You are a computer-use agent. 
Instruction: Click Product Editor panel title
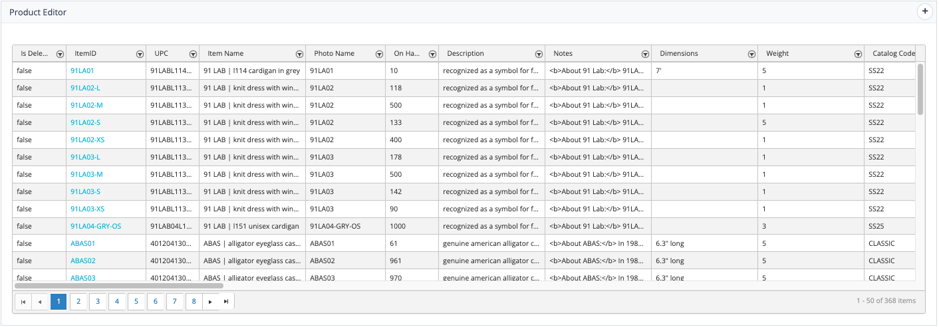point(38,12)
